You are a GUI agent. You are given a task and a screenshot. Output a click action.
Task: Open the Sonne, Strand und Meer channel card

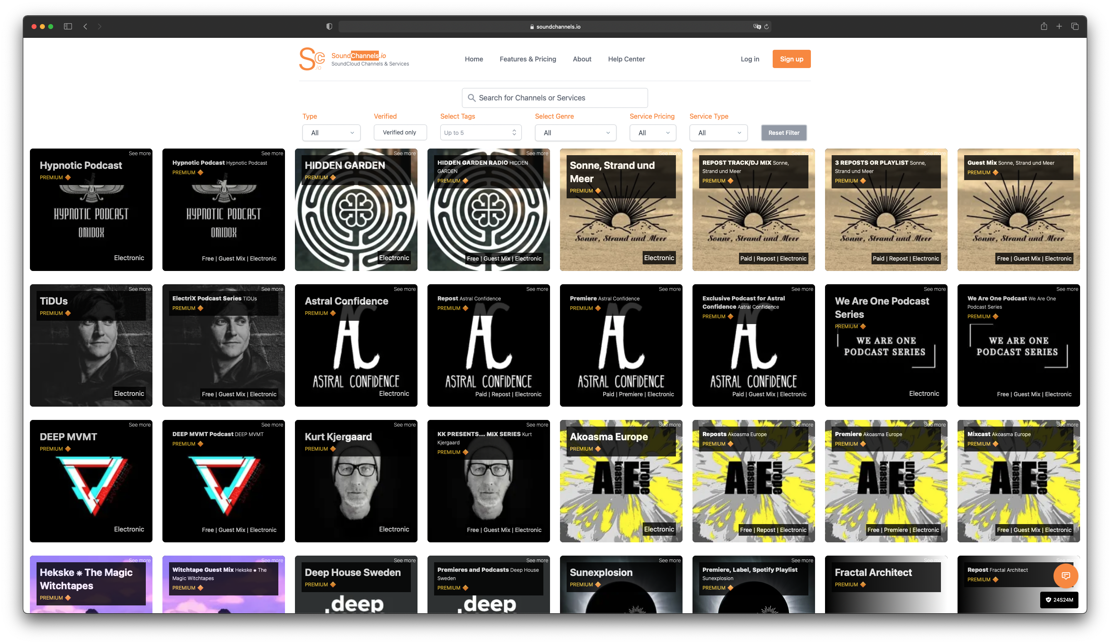pyautogui.click(x=621, y=210)
